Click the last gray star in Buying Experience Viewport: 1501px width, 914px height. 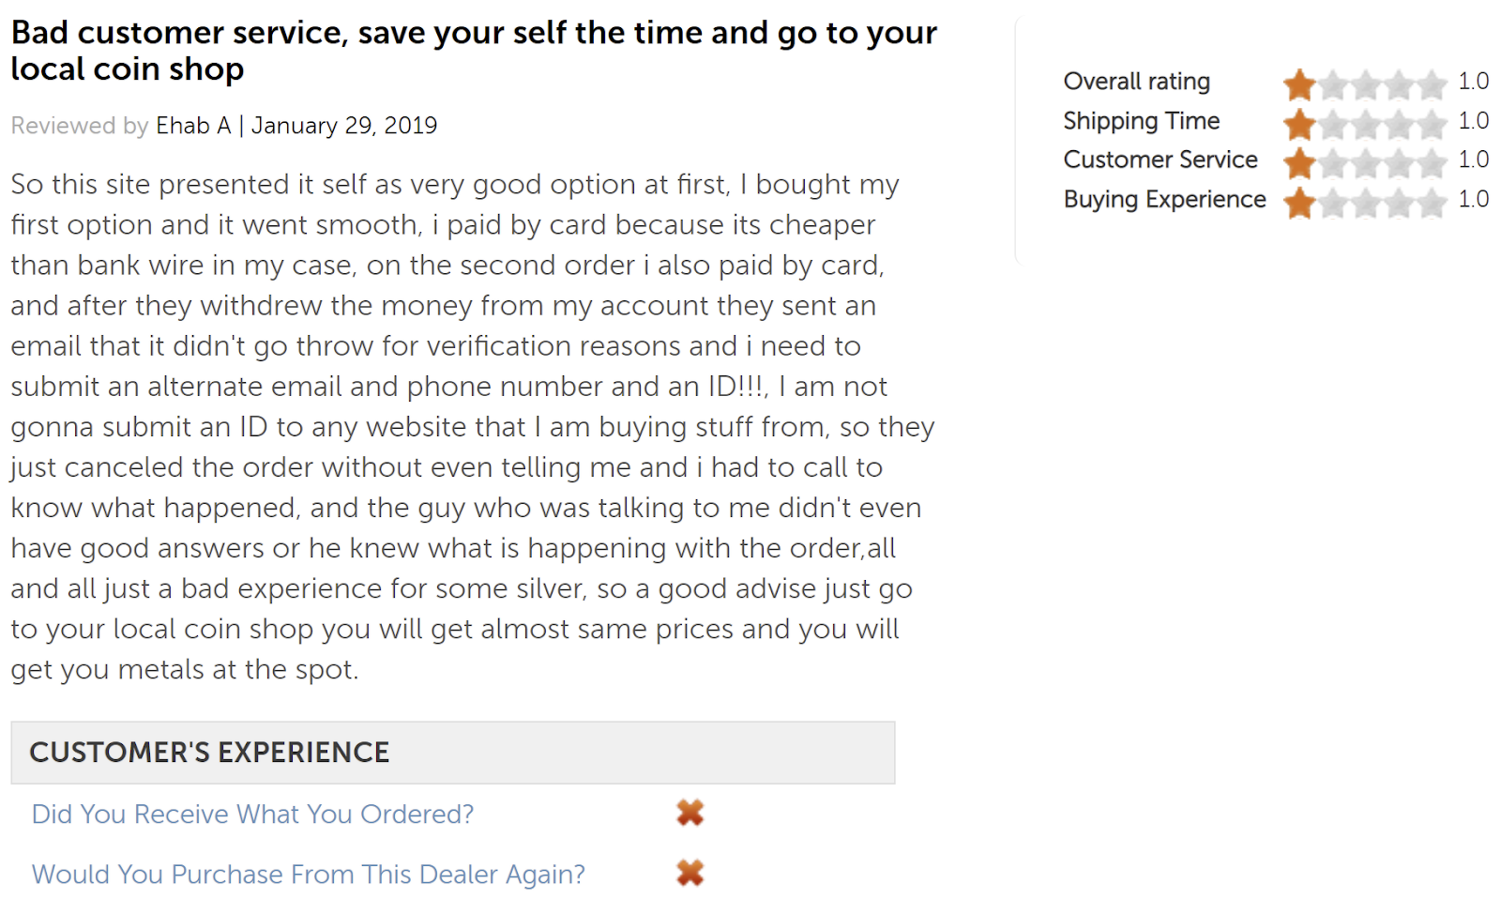click(x=1432, y=203)
